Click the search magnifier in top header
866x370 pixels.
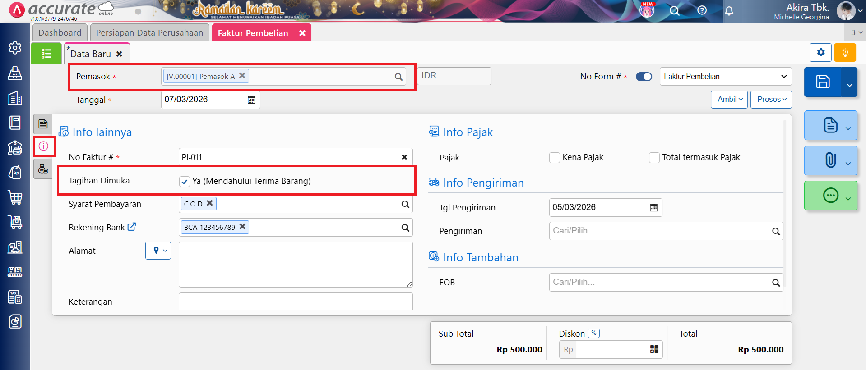pyautogui.click(x=674, y=11)
